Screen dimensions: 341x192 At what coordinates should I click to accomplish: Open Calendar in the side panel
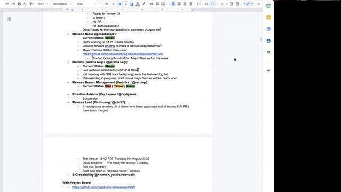pos(269,6)
